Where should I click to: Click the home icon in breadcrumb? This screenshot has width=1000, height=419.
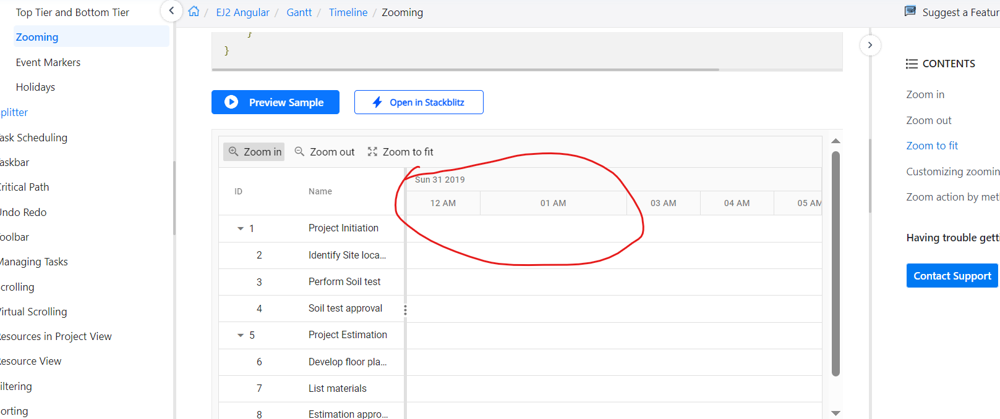tap(194, 12)
